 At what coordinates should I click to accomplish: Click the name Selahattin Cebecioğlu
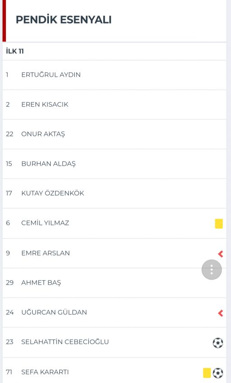[65, 342]
